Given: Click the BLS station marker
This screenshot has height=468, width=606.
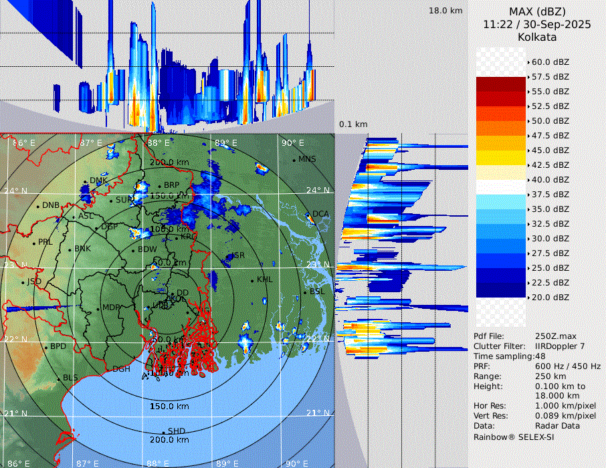Looking at the screenshot, I should (x=58, y=378).
